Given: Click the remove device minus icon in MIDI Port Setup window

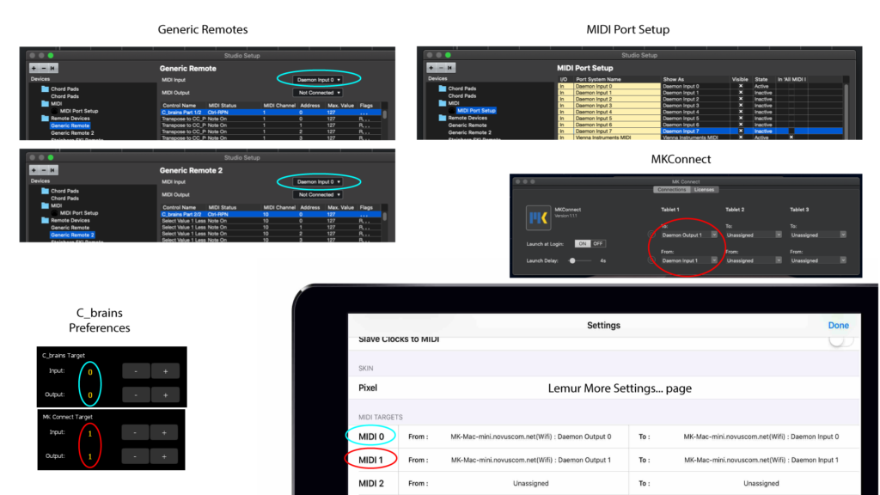Looking at the screenshot, I should coord(441,67).
